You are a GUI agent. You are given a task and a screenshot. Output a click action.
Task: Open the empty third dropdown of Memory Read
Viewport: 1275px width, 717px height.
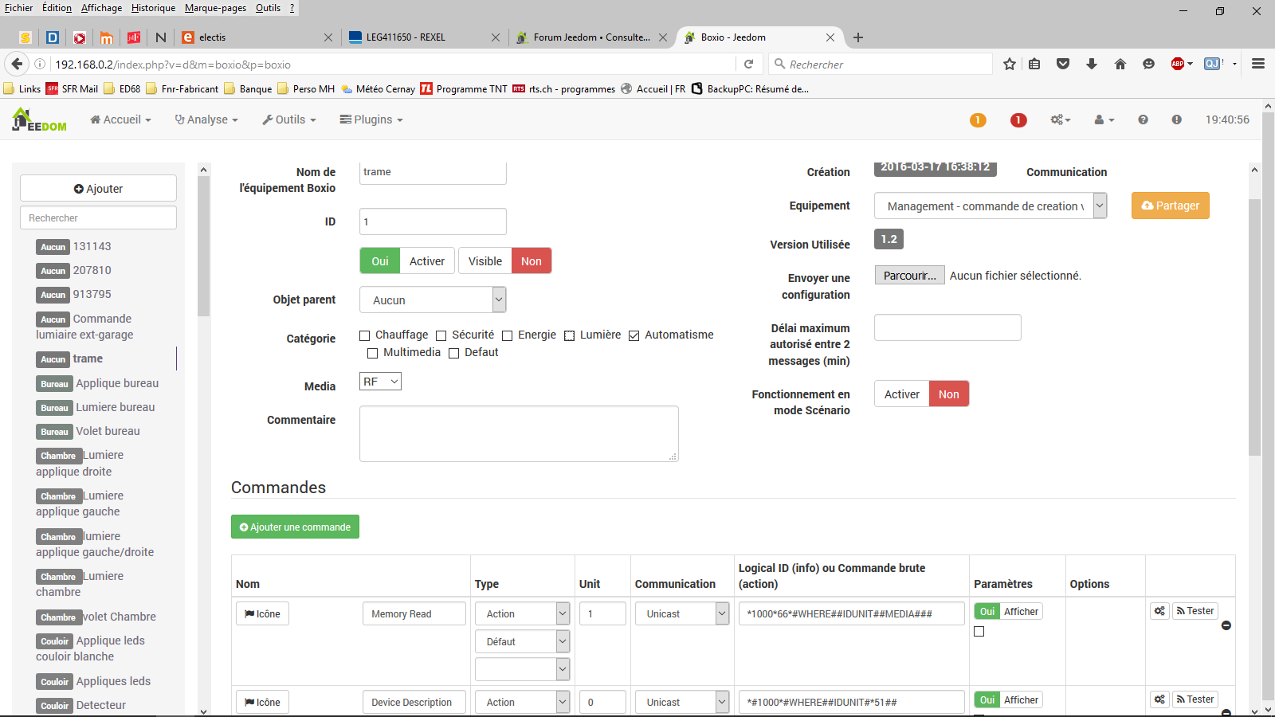(522, 669)
